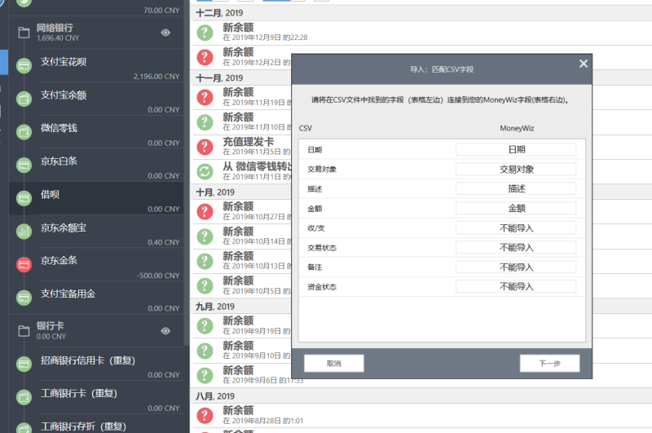This screenshot has height=433, width=652.
Task: Open MoneyWiz field dropdown for 描述
Action: pyautogui.click(x=516, y=188)
